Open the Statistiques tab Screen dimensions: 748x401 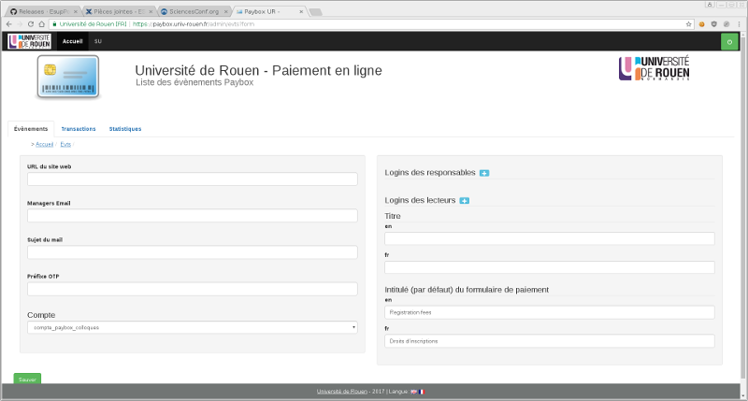[125, 129]
